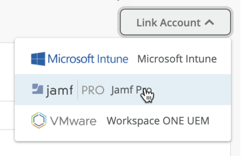Viewport: 247px width, 156px height.
Task: Click the gray PRO text in Jamf logo
Action: click(93, 90)
